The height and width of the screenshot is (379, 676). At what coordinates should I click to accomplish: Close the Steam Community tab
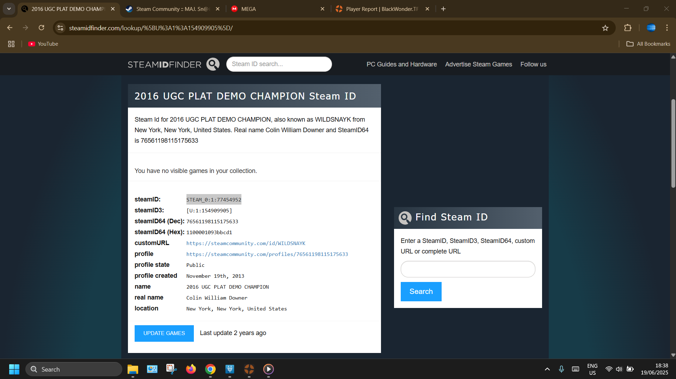pos(217,9)
